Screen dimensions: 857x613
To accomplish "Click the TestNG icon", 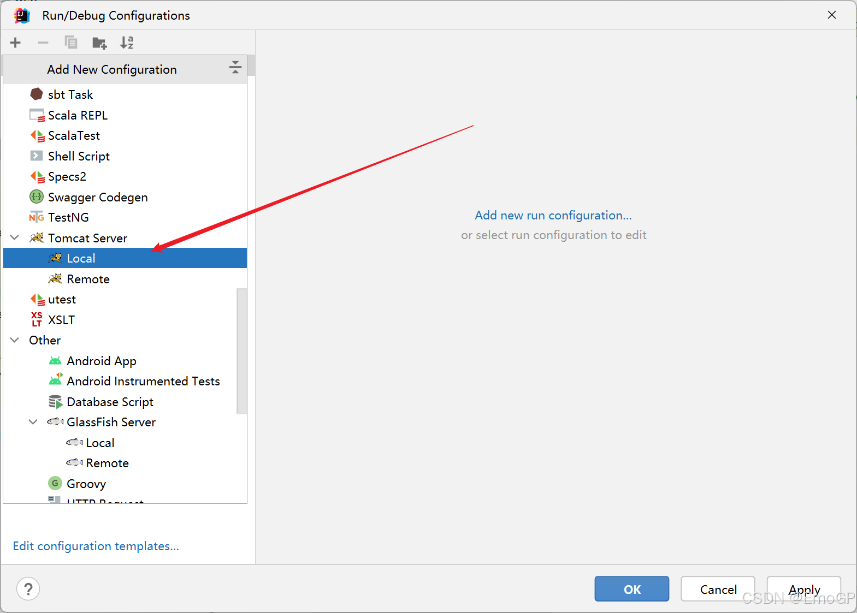I will (37, 217).
